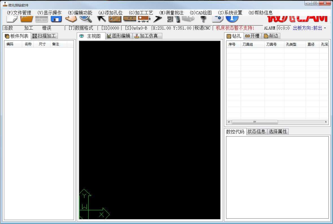The image size is (333, 224).
Task: Import a DWG/DXF drawing file
Action: (x=42, y=19)
